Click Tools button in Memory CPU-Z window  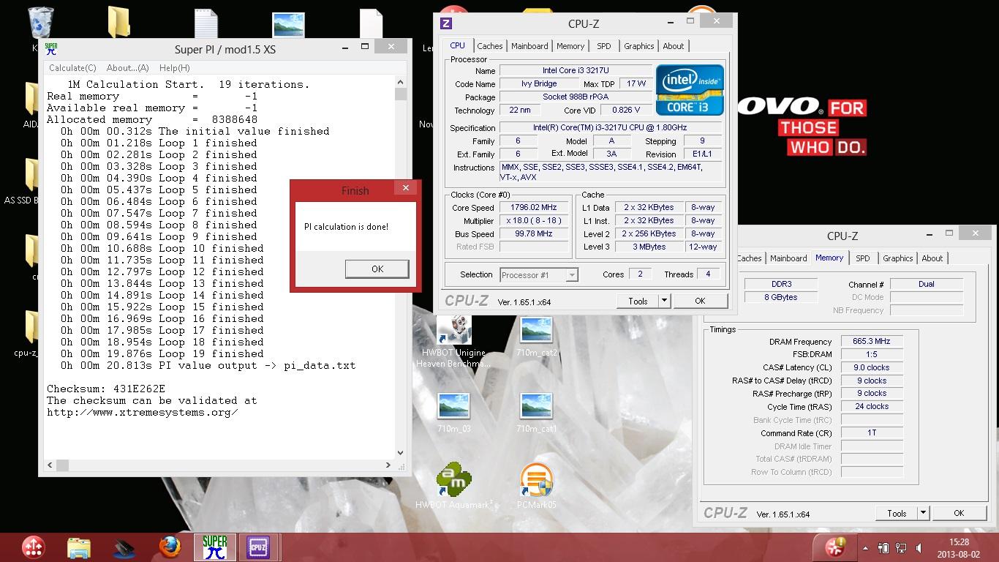tap(897, 513)
